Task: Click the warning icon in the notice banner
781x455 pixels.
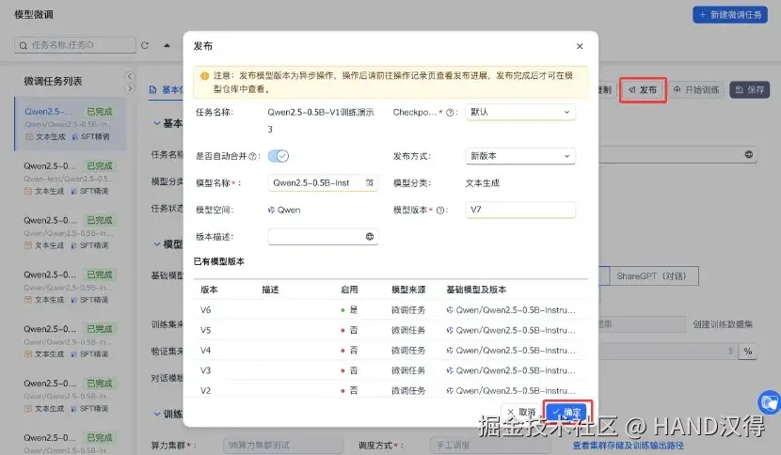Action: [204, 76]
